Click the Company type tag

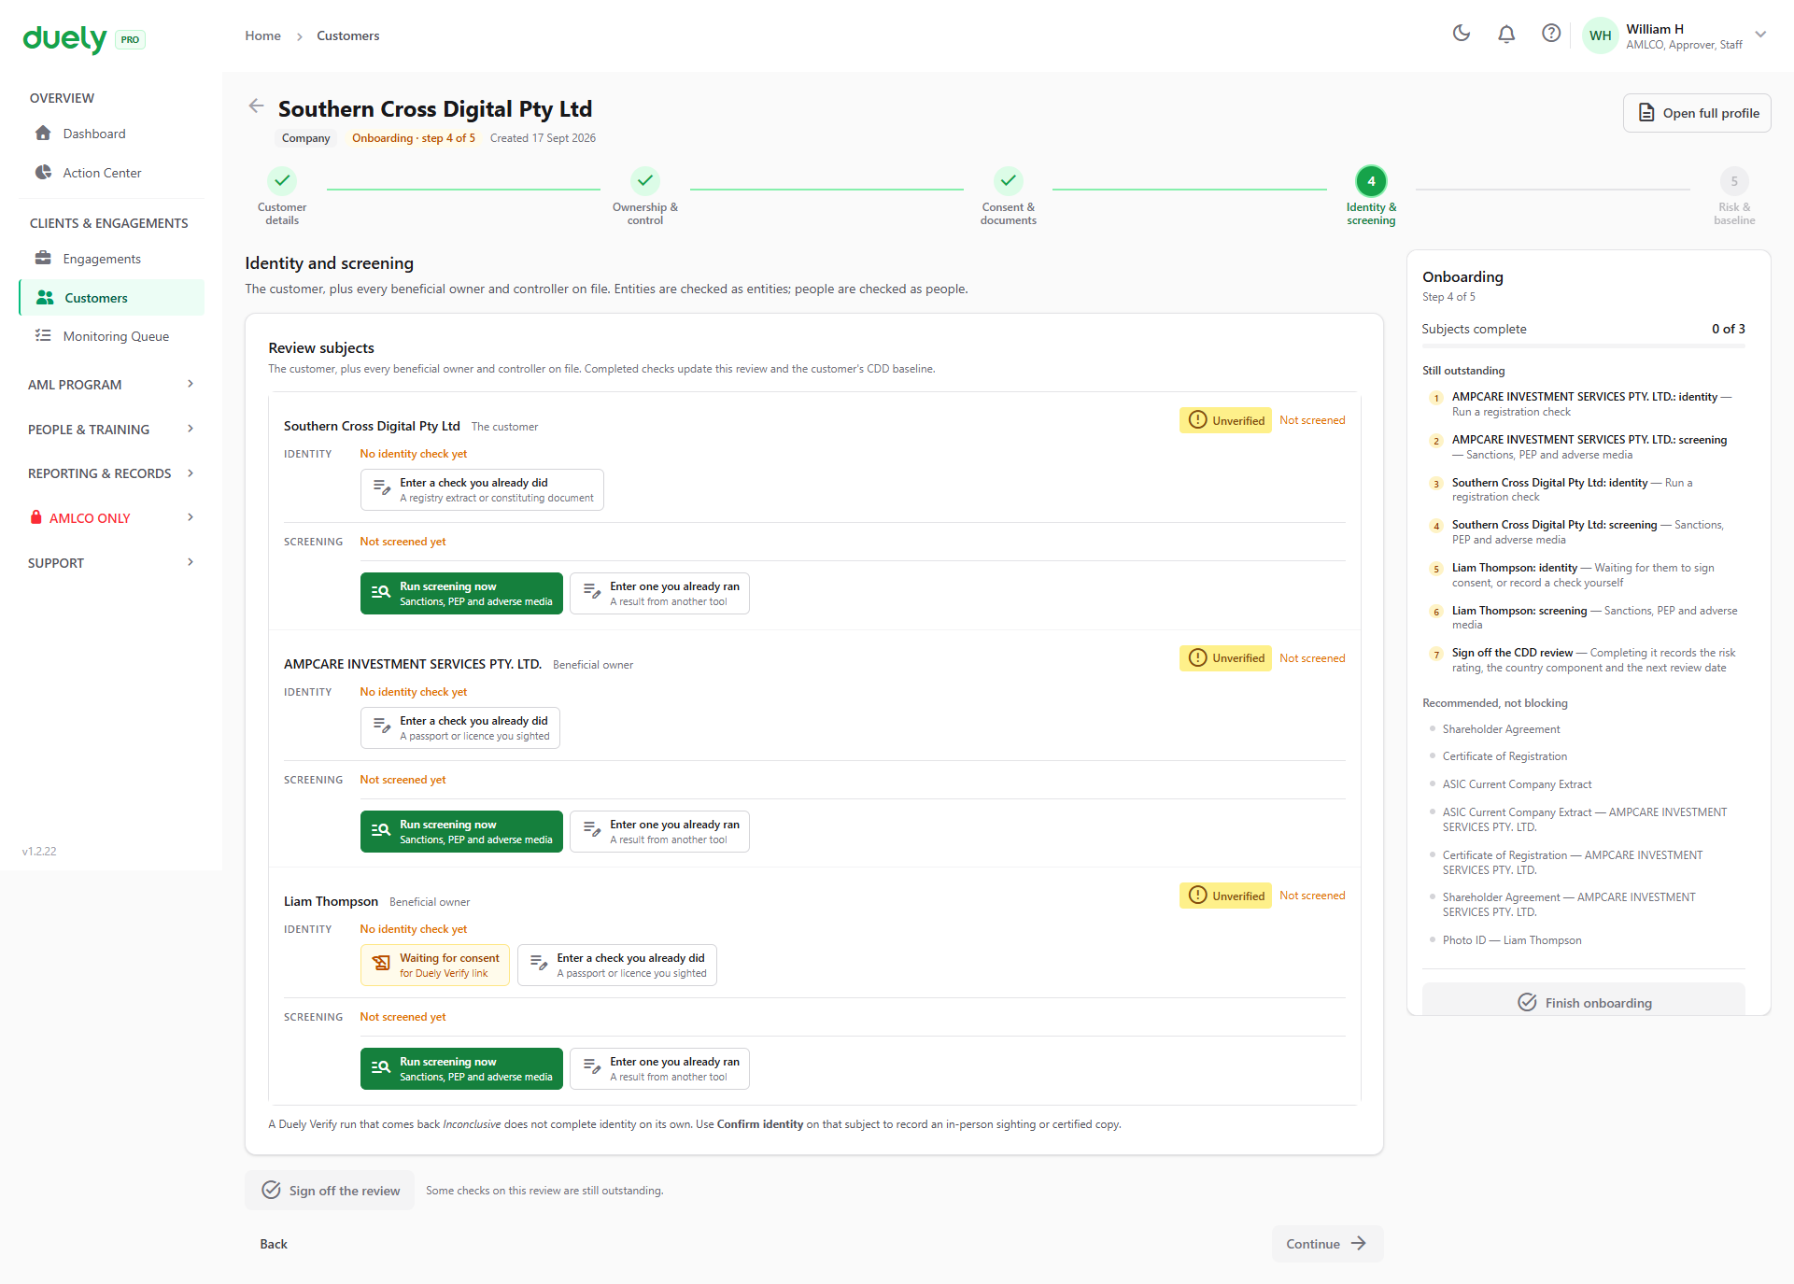click(305, 138)
